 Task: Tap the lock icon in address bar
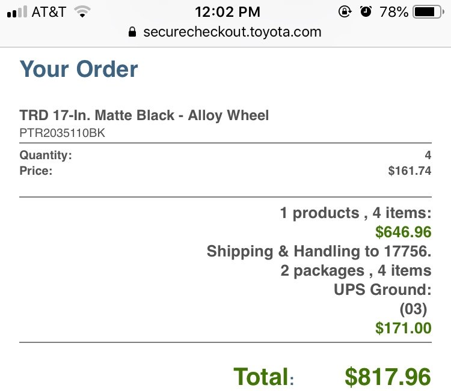(x=132, y=32)
